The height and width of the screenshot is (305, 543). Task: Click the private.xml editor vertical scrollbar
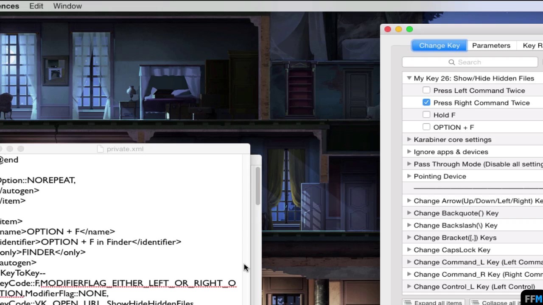(x=258, y=186)
